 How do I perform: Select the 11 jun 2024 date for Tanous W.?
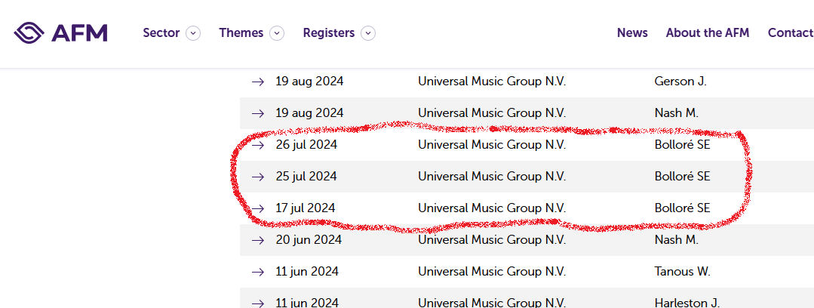(x=307, y=272)
